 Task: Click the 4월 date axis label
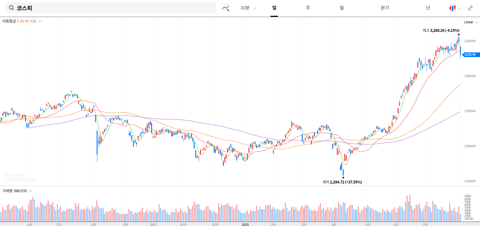pyautogui.click(x=334, y=224)
